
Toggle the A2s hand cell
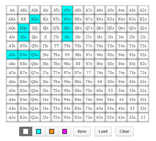[x=143, y=10]
